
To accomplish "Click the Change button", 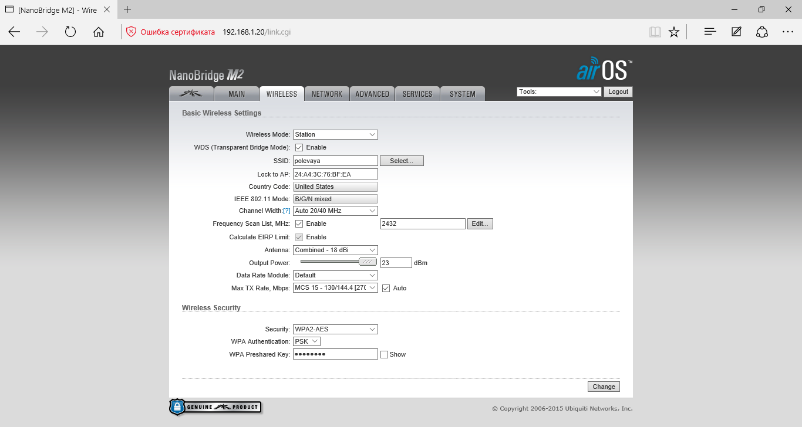I will [604, 387].
